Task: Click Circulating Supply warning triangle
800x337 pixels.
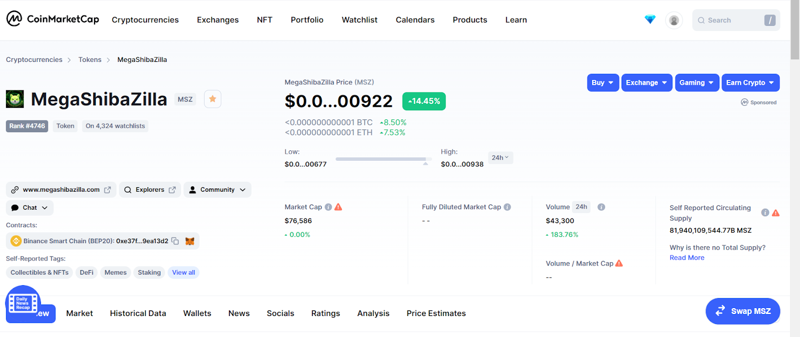Action: [775, 213]
